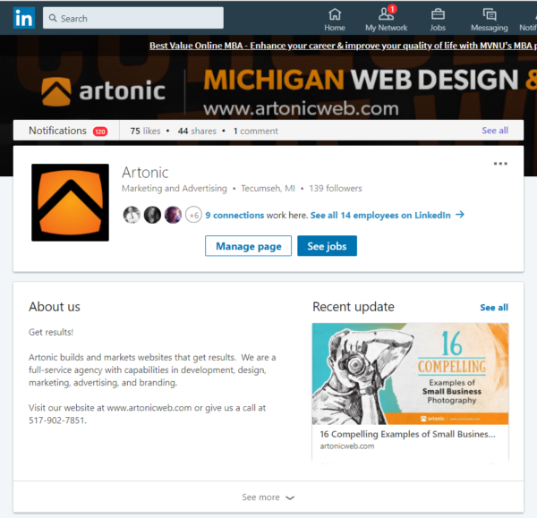The width and height of the screenshot is (537, 518).
Task: Expand the See more section
Action: (268, 497)
